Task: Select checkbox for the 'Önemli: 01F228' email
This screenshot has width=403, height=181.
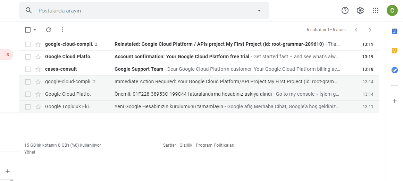Action: (28, 94)
